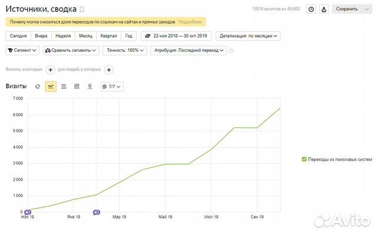
Task: Open the Подробнее link in the yellow notice
Action: (190, 22)
